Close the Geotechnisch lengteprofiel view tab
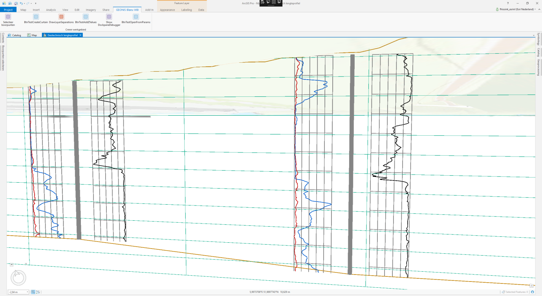 pyautogui.click(x=81, y=35)
